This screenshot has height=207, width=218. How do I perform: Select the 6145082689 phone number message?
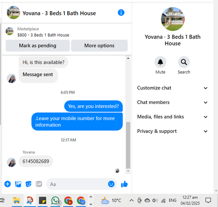[x=36, y=161]
